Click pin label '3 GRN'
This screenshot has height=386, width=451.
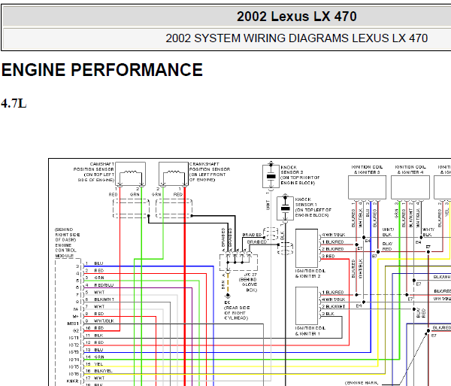click(95, 278)
